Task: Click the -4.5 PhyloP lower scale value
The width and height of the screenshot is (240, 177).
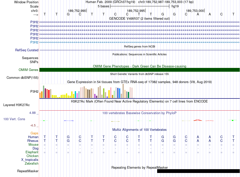Action: (33, 125)
